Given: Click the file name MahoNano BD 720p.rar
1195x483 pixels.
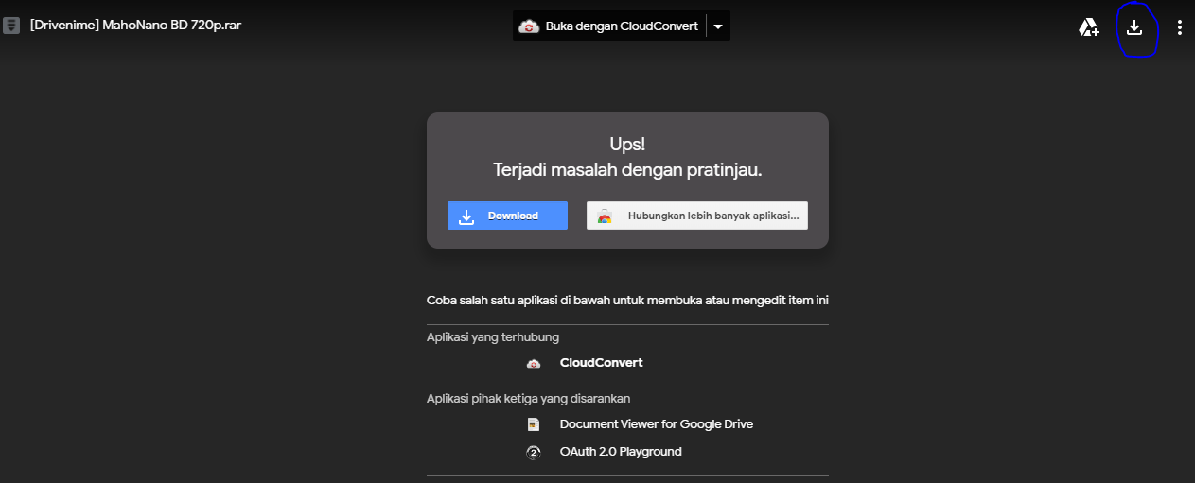Looking at the screenshot, I should click(x=135, y=26).
